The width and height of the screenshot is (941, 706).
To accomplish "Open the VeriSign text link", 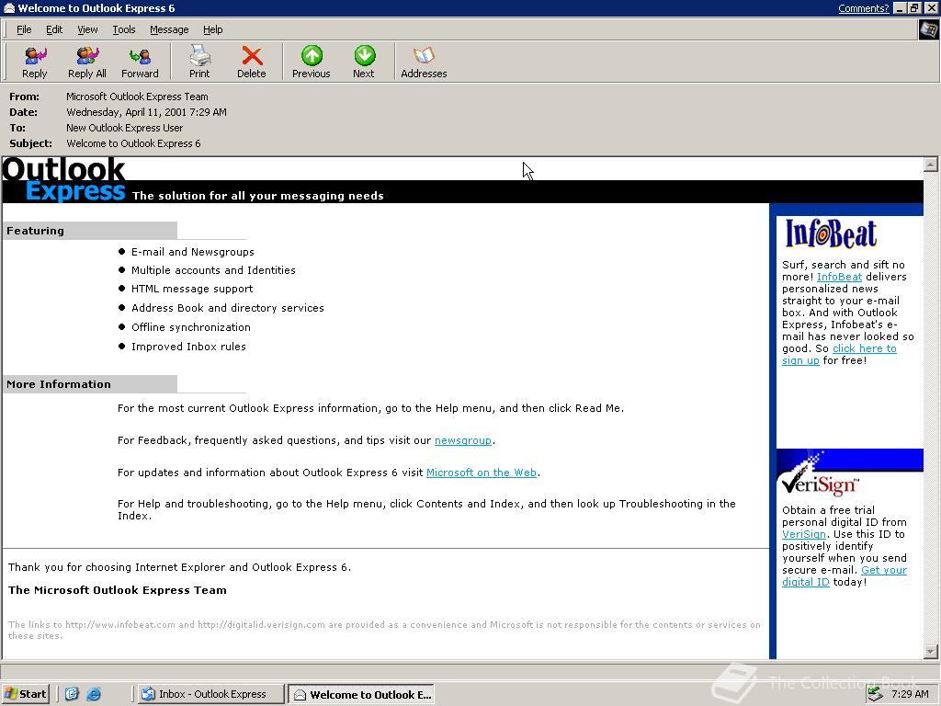I will point(804,534).
